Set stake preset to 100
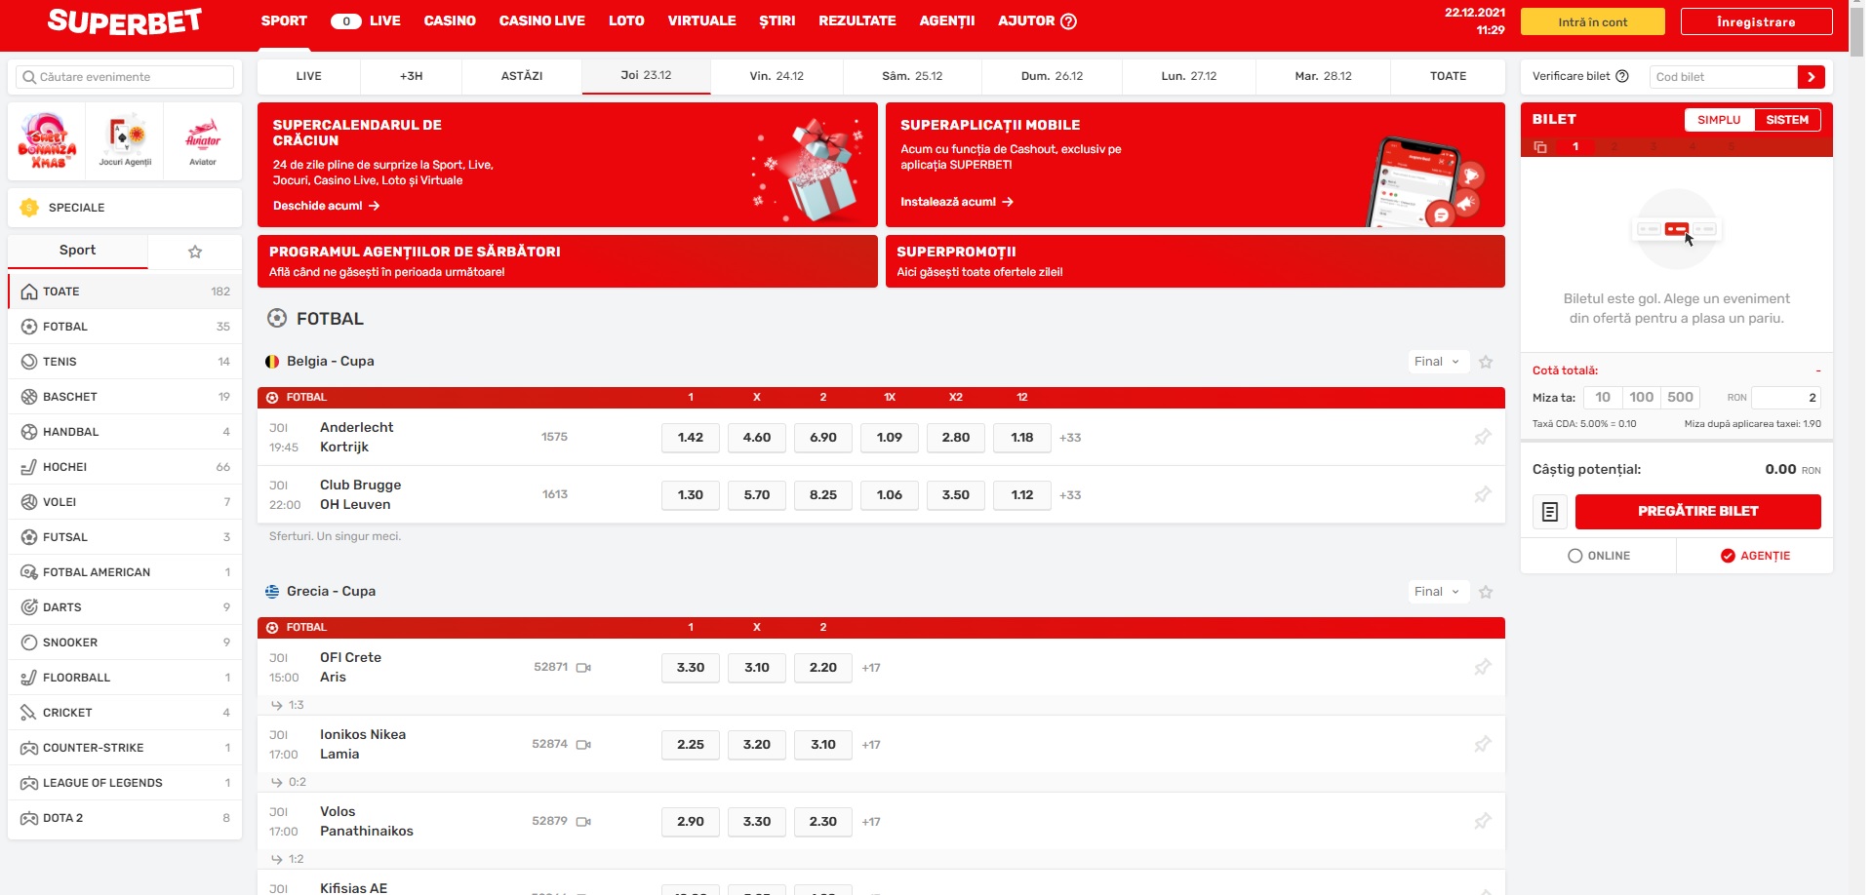This screenshot has height=895, width=1873. (x=1642, y=398)
